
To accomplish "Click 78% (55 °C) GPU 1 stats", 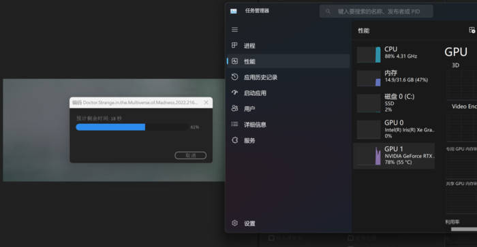I will [398, 162].
